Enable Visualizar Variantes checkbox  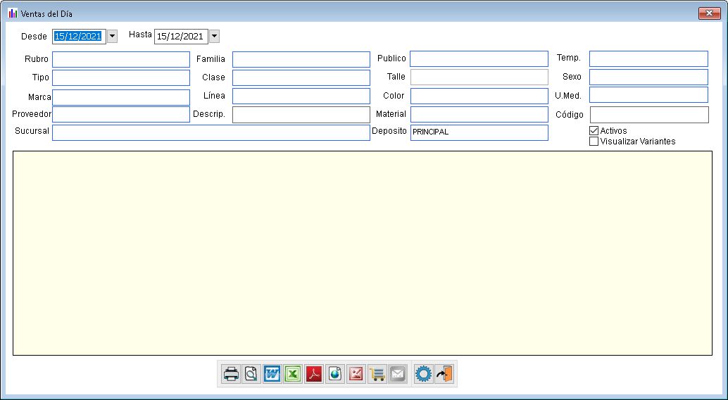594,142
